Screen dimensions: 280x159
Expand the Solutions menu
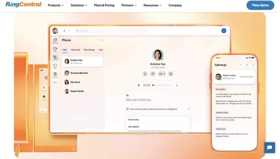coord(79,5)
